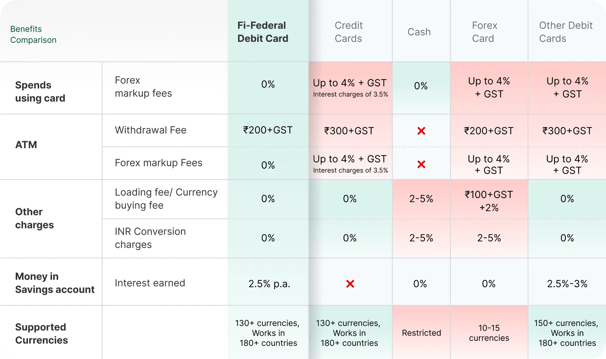606x359 pixels.
Task: Click the red cross in Cash ATM Forex markup row
Action: (x=421, y=164)
